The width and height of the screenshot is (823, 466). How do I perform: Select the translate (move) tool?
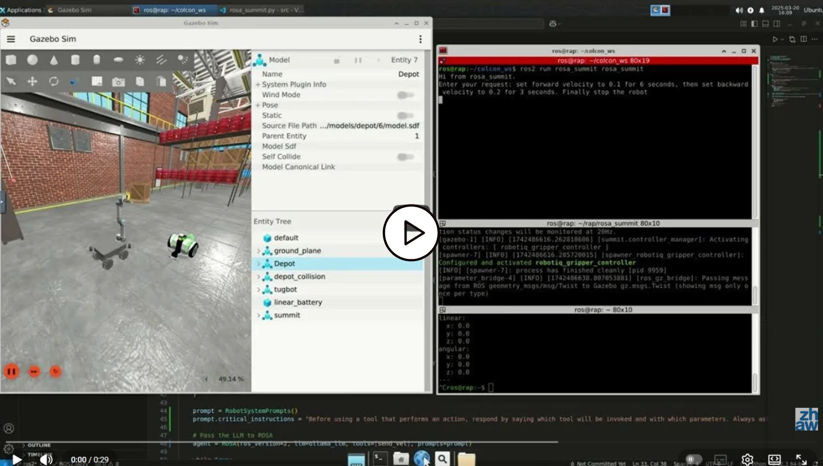click(x=32, y=81)
